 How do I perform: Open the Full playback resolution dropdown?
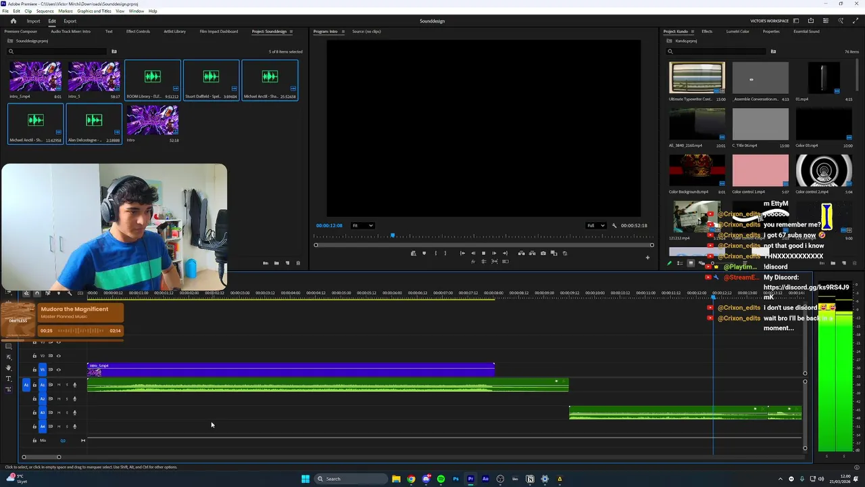(595, 225)
